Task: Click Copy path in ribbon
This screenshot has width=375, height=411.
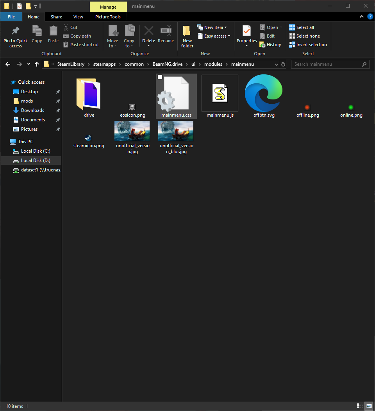Action: tap(77, 36)
